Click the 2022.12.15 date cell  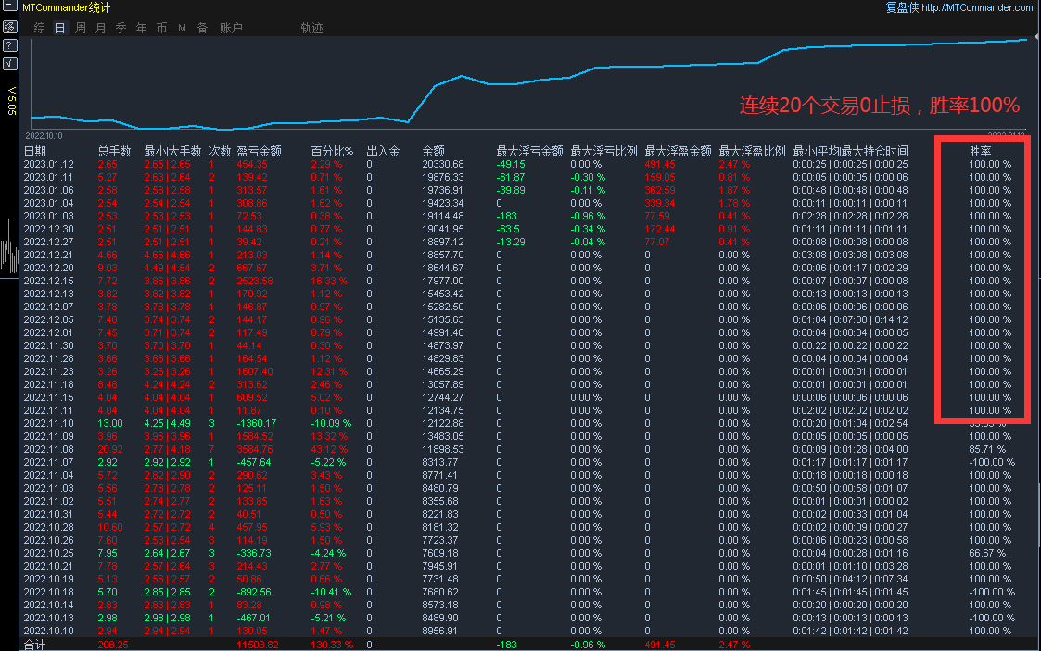point(49,282)
